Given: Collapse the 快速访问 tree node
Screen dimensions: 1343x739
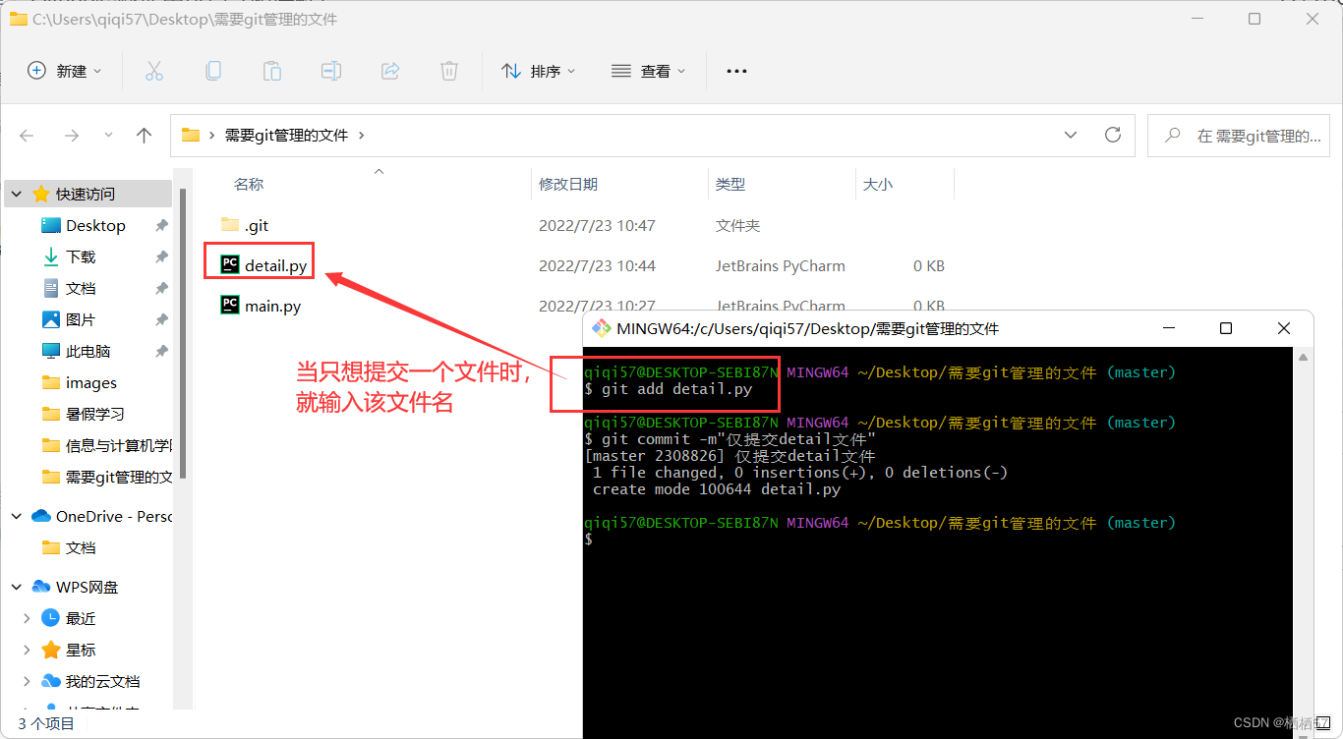Looking at the screenshot, I should pos(17,194).
